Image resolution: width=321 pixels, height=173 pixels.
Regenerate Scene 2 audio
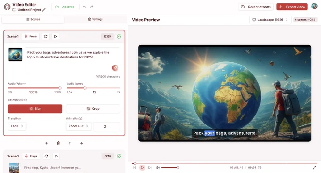pos(46,156)
